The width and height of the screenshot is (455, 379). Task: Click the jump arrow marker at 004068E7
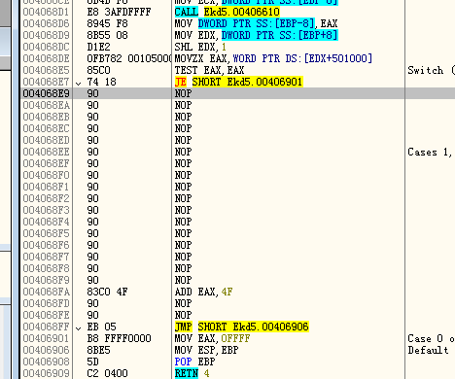79,83
